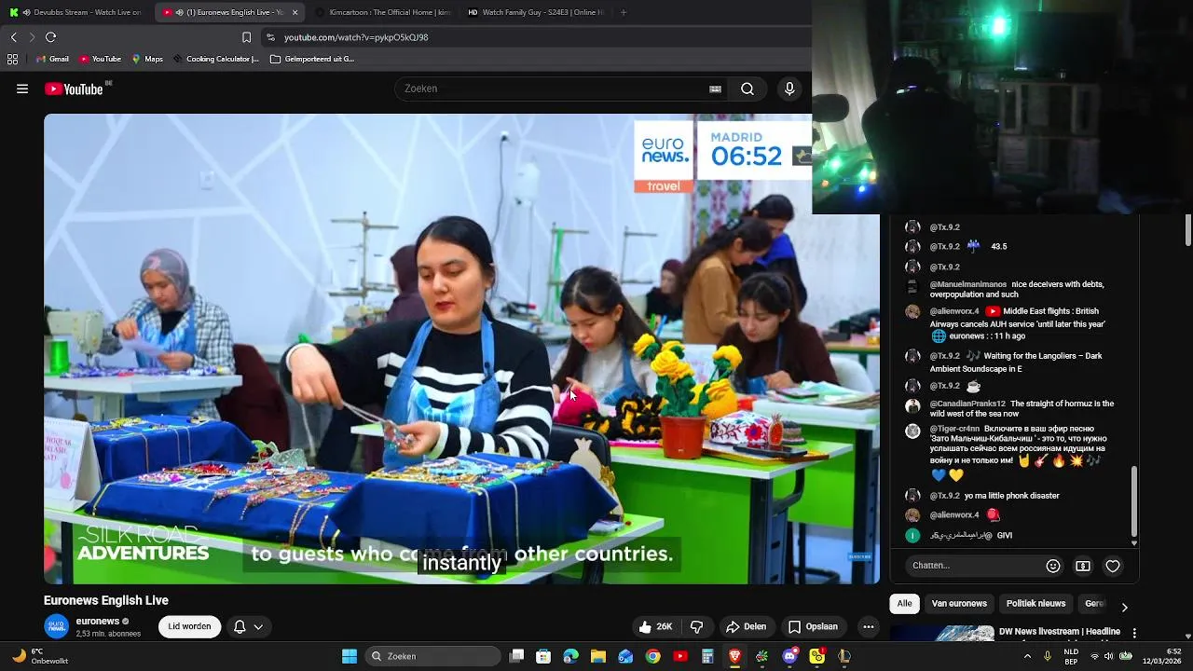Open File Explorer from the taskbar
This screenshot has width=1193, height=671.
(598, 656)
